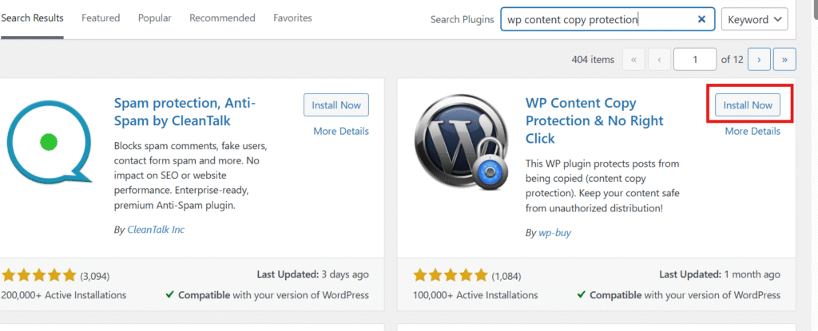Open Spam protection, Anti-Spam by CleanTalk title
The image size is (818, 331).
click(185, 112)
